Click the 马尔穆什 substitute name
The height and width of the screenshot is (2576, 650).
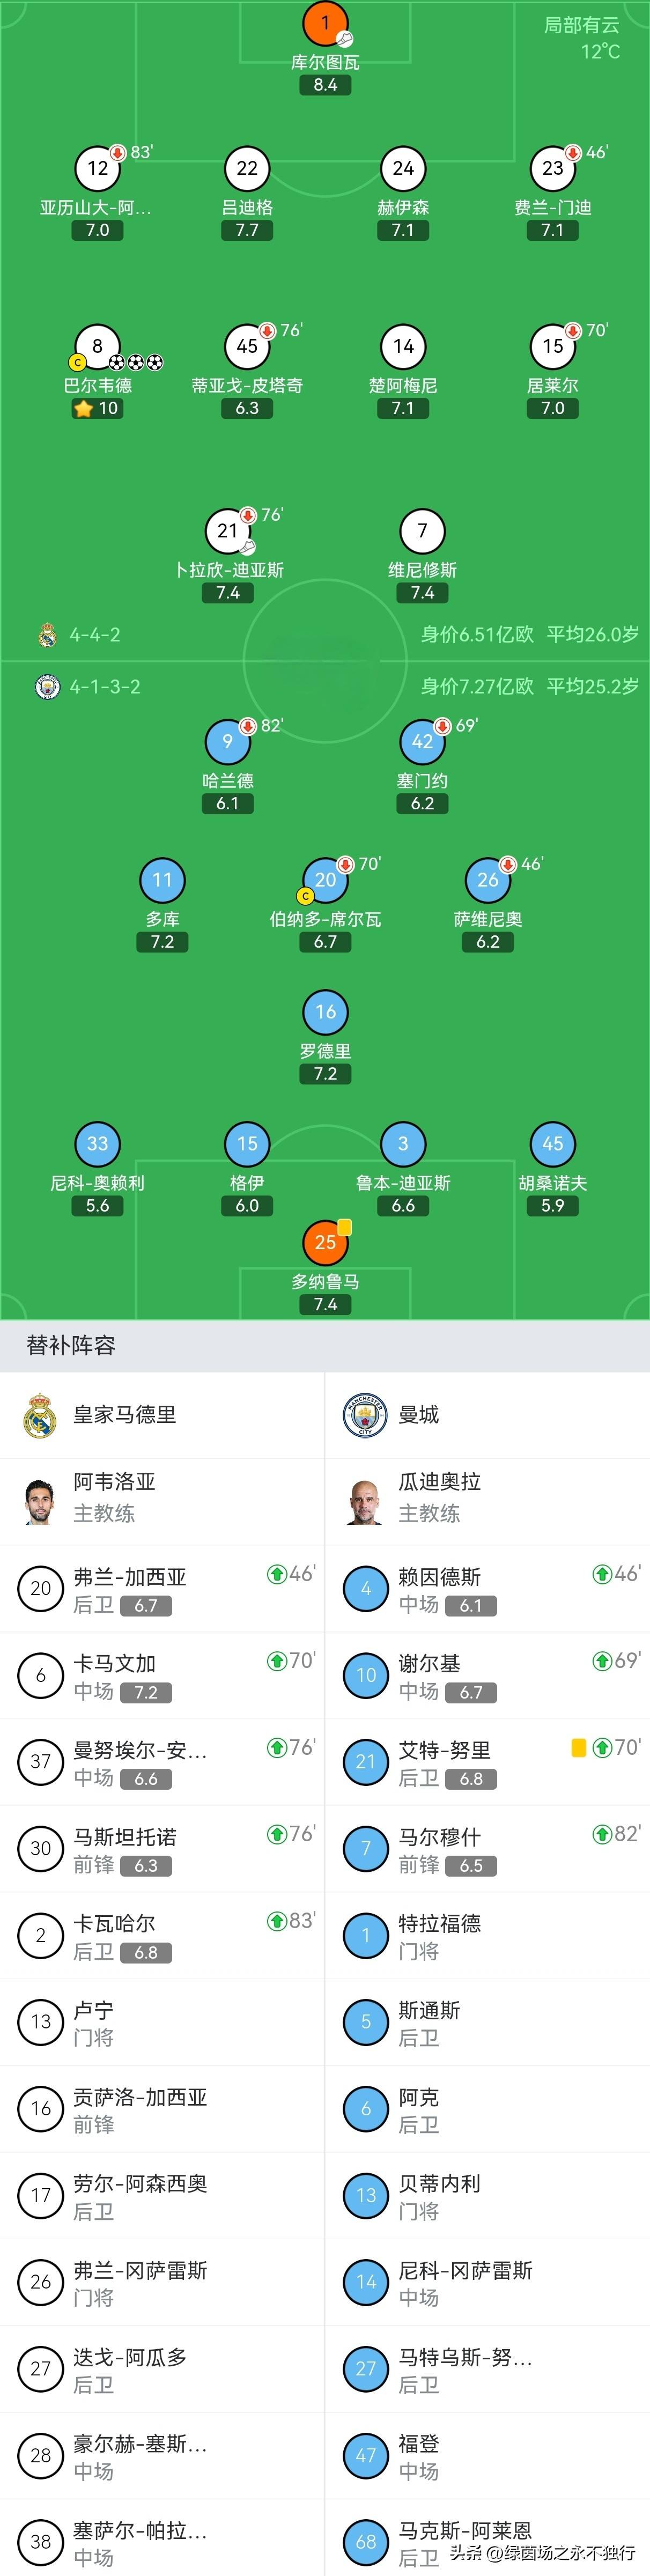tap(439, 1837)
